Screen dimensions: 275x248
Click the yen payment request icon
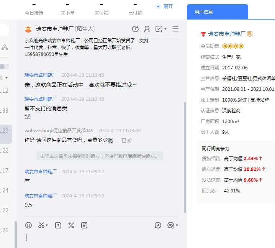click(84, 225)
